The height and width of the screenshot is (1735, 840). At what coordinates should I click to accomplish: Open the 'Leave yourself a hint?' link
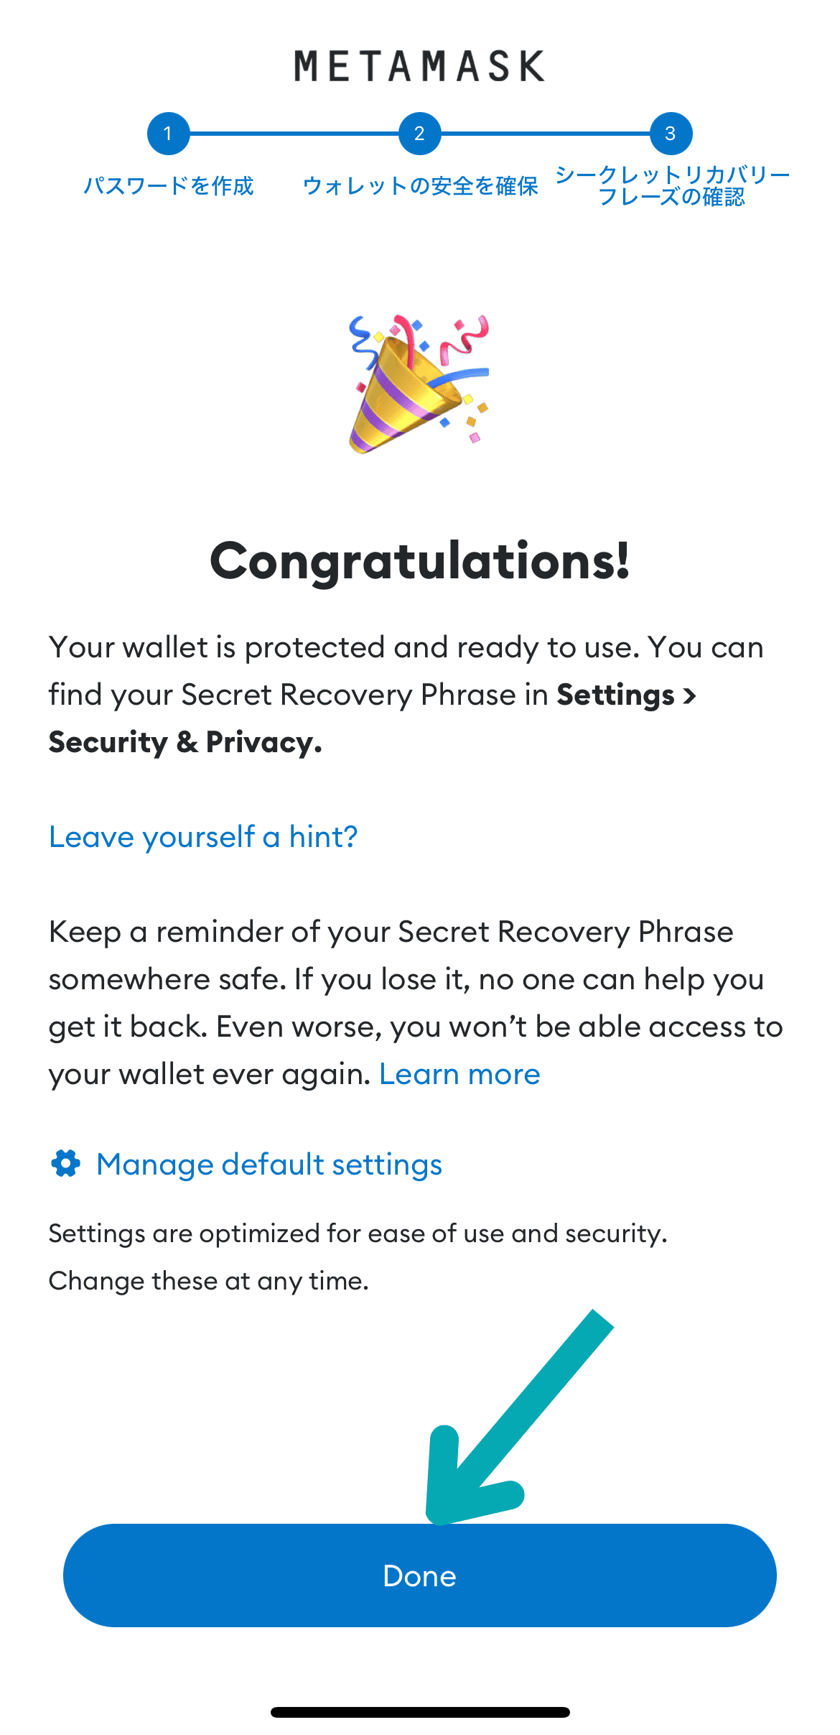(x=203, y=837)
